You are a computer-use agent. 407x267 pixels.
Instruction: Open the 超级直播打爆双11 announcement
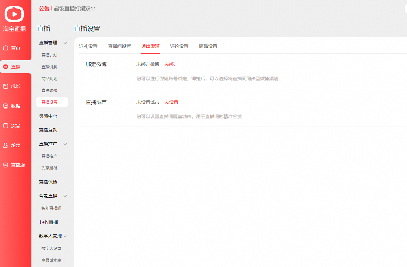click(75, 9)
